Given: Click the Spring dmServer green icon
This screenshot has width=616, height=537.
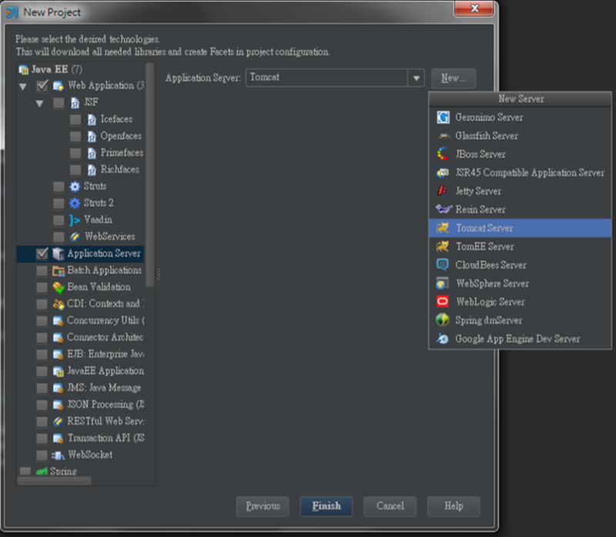Looking at the screenshot, I should click(443, 321).
